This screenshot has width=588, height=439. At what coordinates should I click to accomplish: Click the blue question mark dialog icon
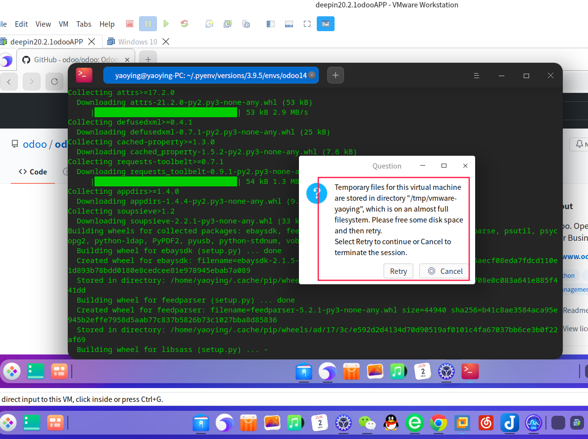pyautogui.click(x=316, y=194)
